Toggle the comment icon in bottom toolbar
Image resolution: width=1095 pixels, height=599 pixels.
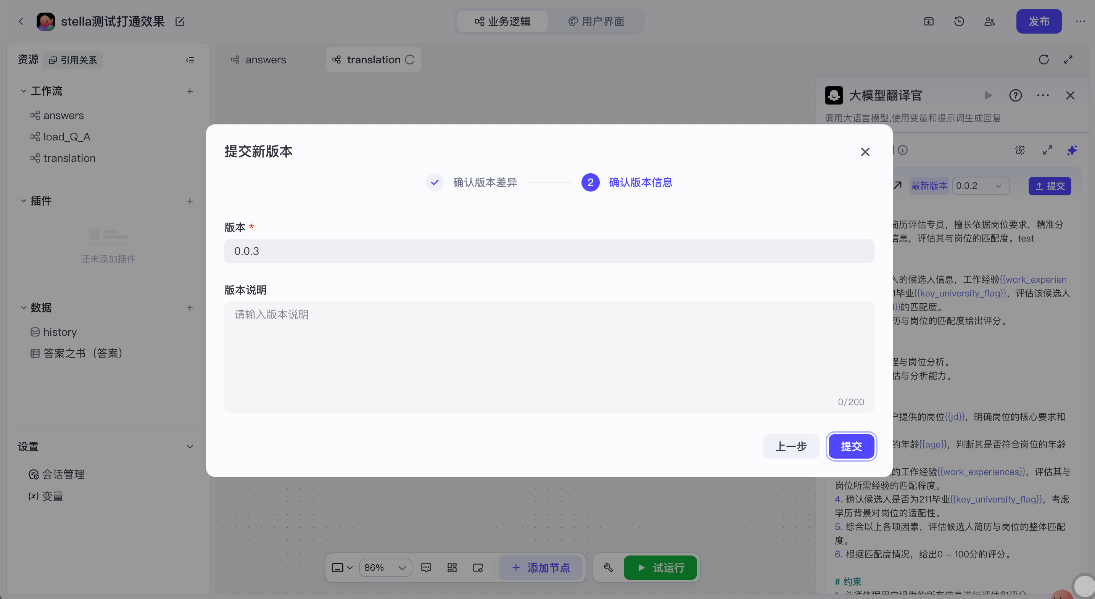426,568
